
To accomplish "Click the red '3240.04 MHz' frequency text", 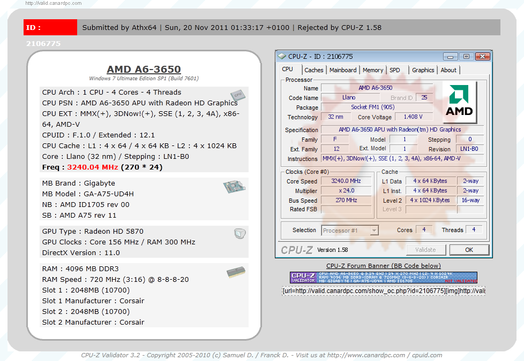I will pos(93,167).
